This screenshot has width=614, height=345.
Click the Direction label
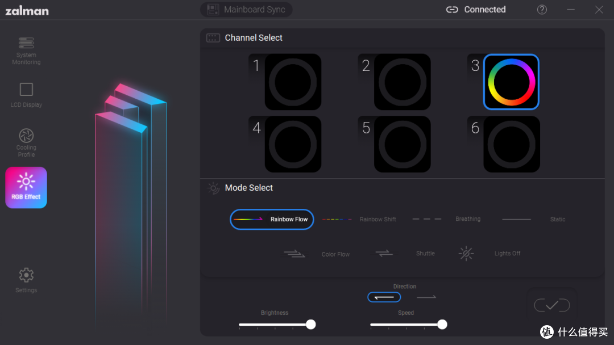[405, 287]
